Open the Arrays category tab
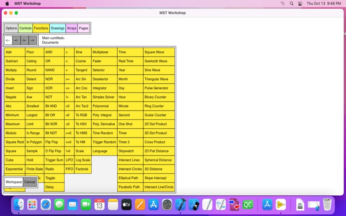The width and height of the screenshot is (346, 216). click(72, 28)
